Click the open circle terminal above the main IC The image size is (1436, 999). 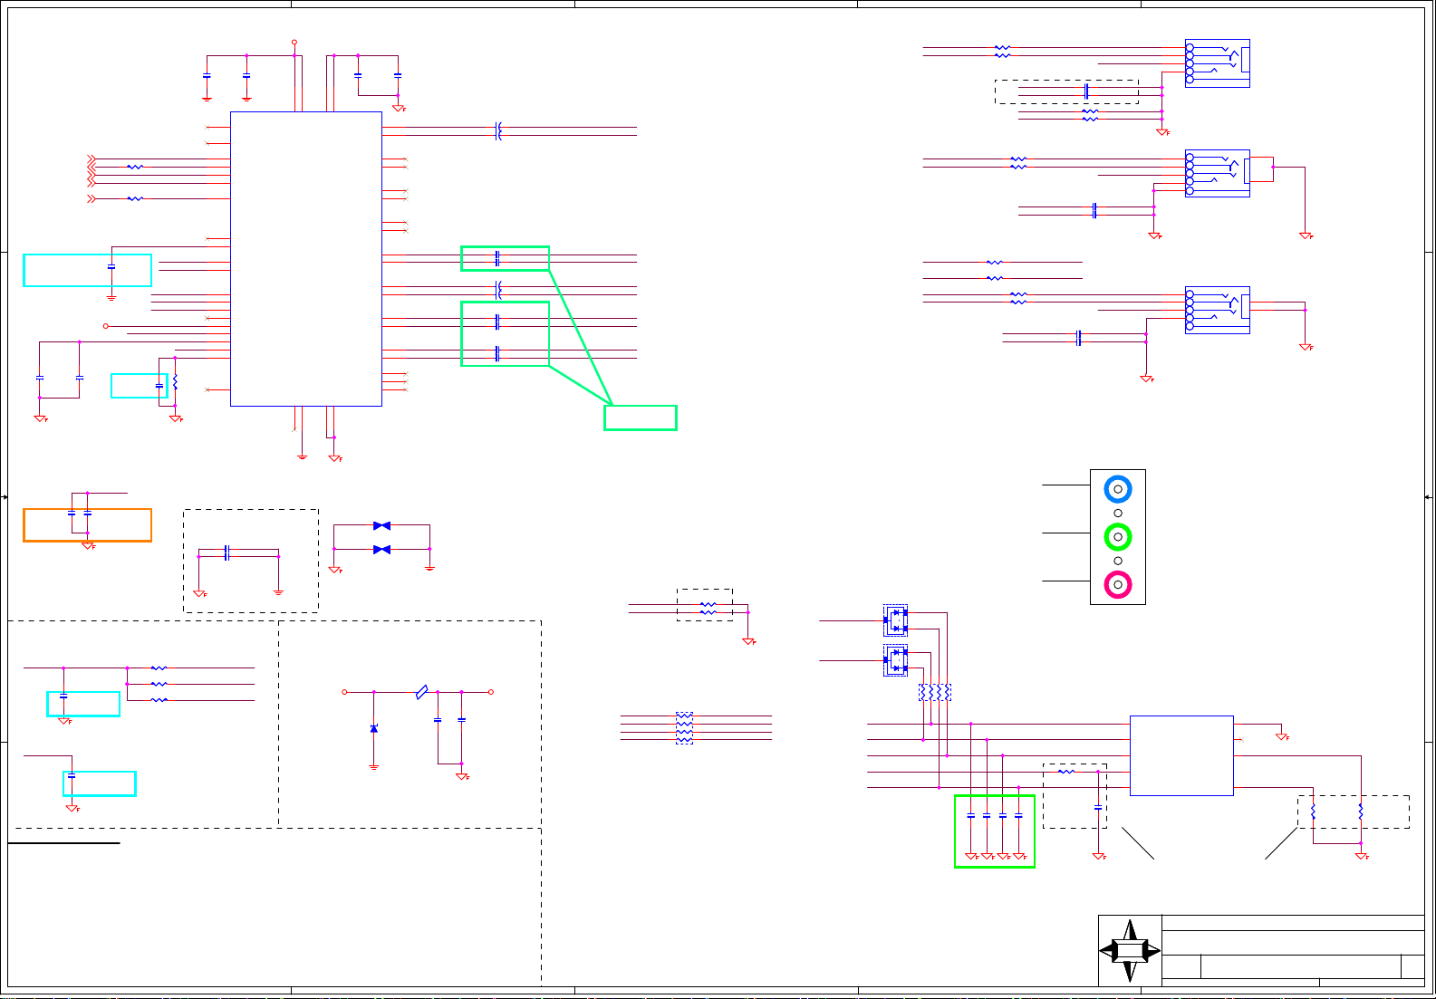294,42
